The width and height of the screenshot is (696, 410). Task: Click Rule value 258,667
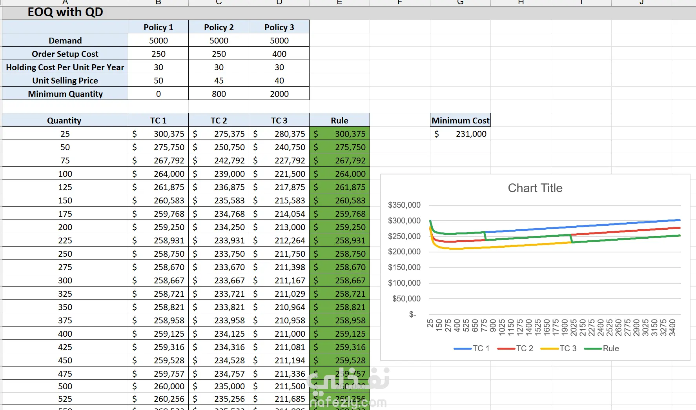339,280
